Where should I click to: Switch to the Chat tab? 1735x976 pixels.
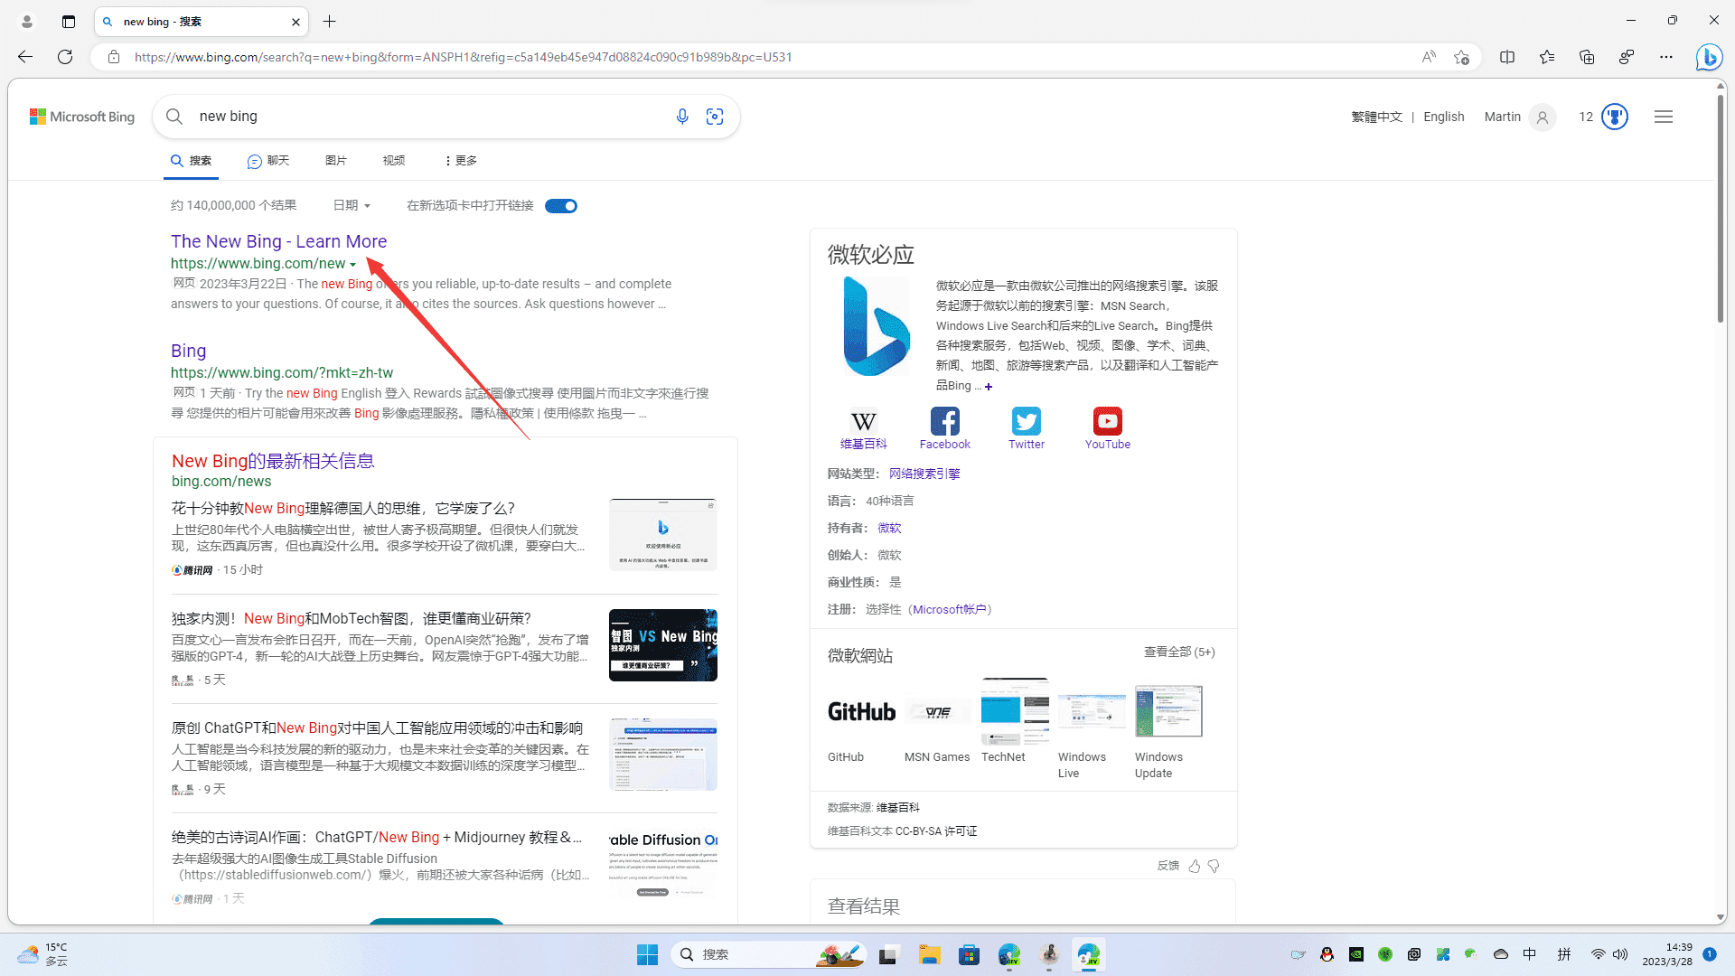tap(268, 161)
